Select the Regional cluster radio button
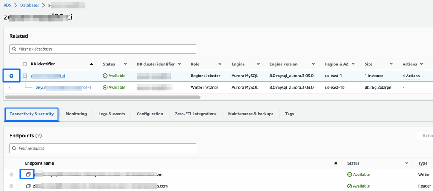Viewport: 433px width, 191px height. pos(11,76)
